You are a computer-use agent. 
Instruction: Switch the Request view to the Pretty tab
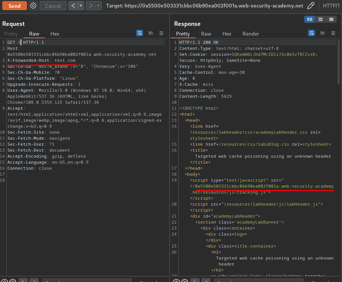(x=11, y=34)
